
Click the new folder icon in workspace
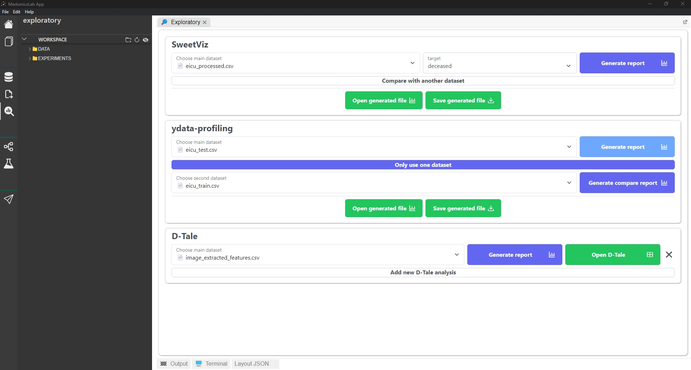128,40
